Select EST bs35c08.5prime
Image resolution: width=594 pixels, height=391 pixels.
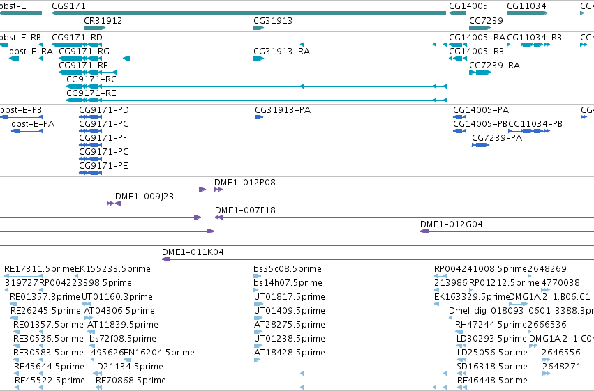click(x=258, y=276)
